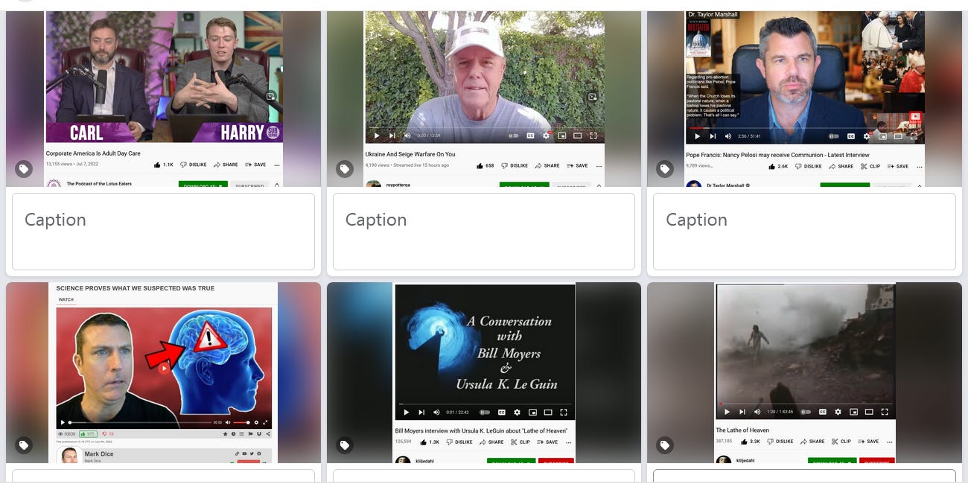Toggle autoplay in Pope Francis player
The height and width of the screenshot is (490, 968).
834,136
